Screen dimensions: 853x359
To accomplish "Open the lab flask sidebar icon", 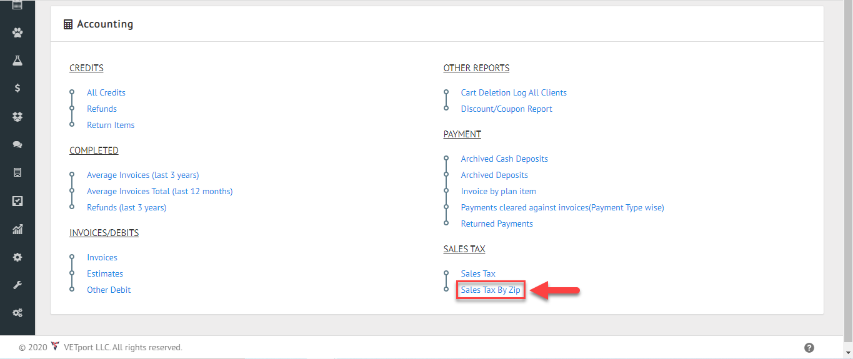I will (17, 61).
